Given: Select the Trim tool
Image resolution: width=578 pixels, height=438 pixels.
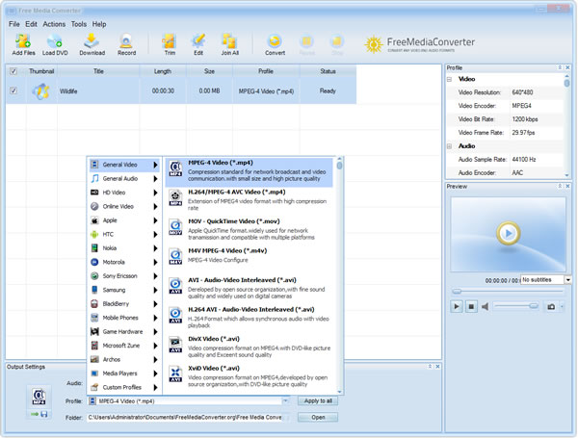Looking at the screenshot, I should click(169, 40).
